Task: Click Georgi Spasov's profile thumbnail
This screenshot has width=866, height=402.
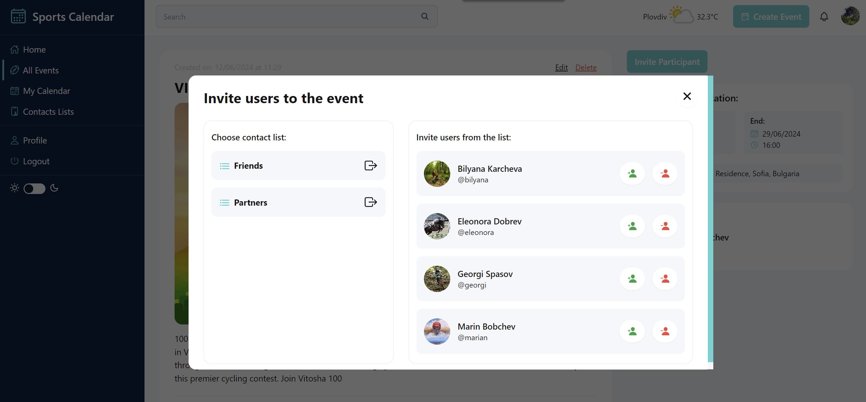Action: pos(437,279)
